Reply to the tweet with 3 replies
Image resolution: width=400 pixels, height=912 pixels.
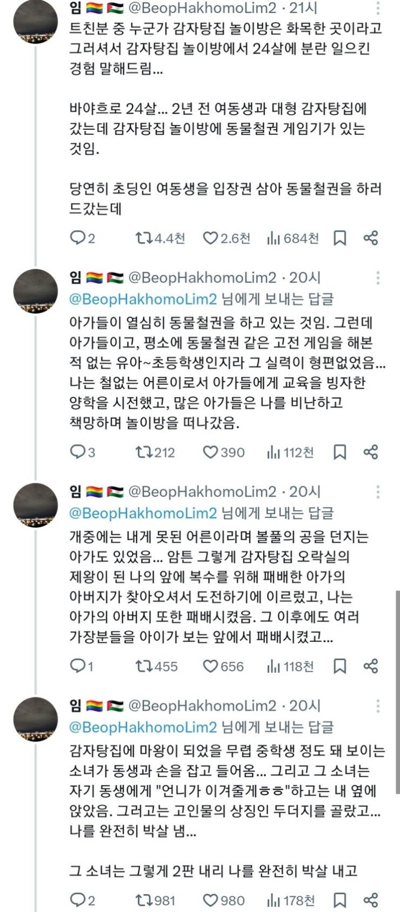tap(77, 451)
